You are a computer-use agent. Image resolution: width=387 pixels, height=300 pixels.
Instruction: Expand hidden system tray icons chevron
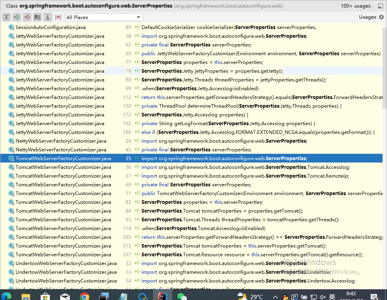coord(275,297)
